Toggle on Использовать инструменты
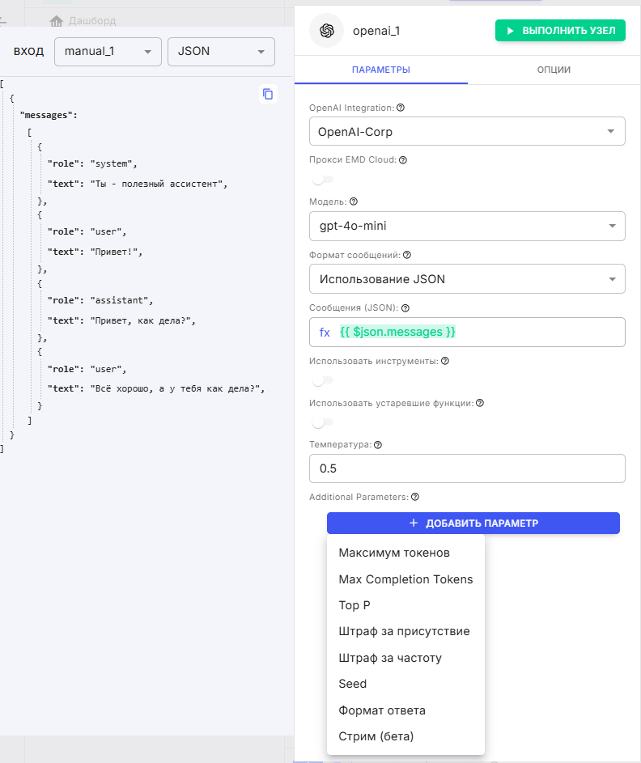The image size is (641, 763). click(323, 381)
